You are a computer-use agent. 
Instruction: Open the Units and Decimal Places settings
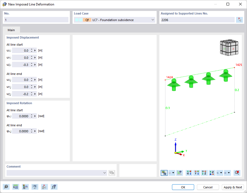(x=16, y=187)
